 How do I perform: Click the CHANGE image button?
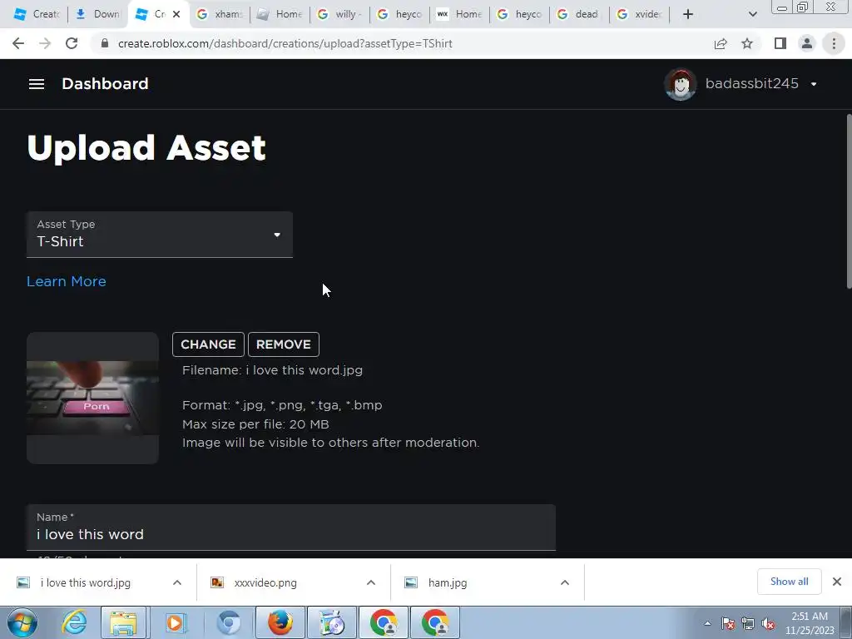coord(208,344)
